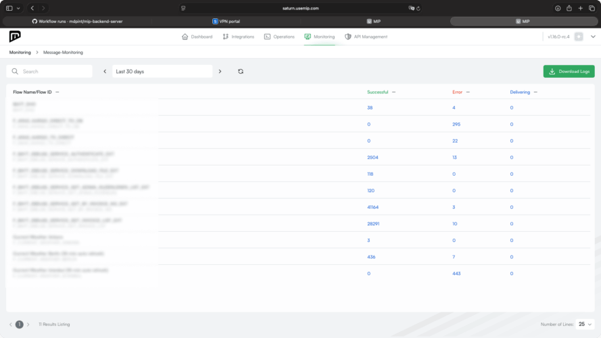Click the translate icon in the address bar
Screen dimensions: 601x338
(411, 8)
